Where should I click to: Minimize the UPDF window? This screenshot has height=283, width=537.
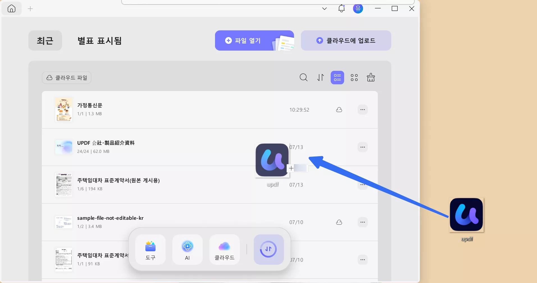click(378, 8)
